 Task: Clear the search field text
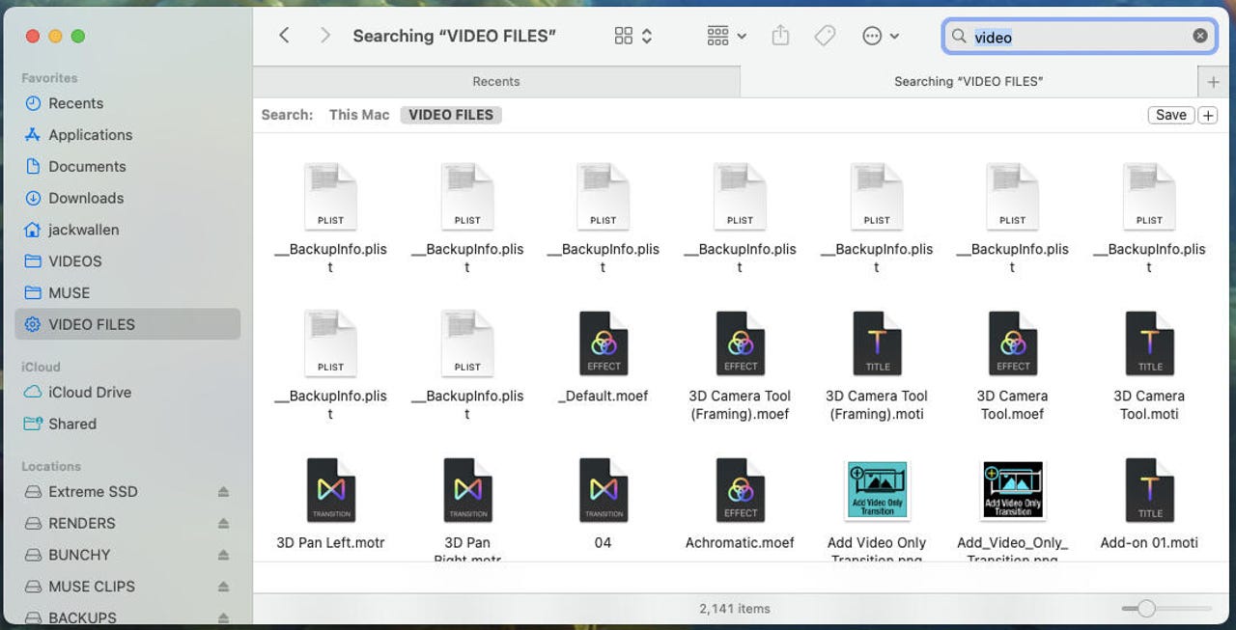(1199, 36)
